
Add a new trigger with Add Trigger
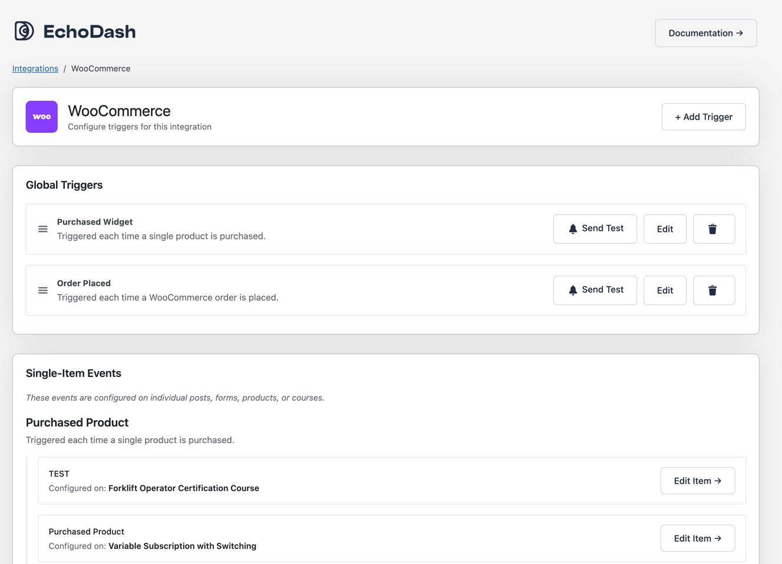pyautogui.click(x=703, y=116)
